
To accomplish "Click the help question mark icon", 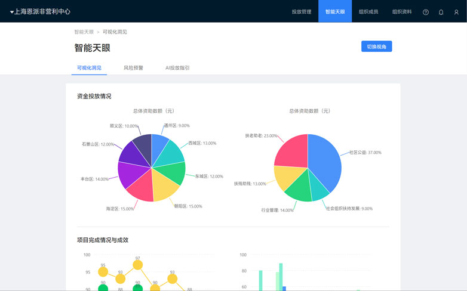I will [426, 12].
